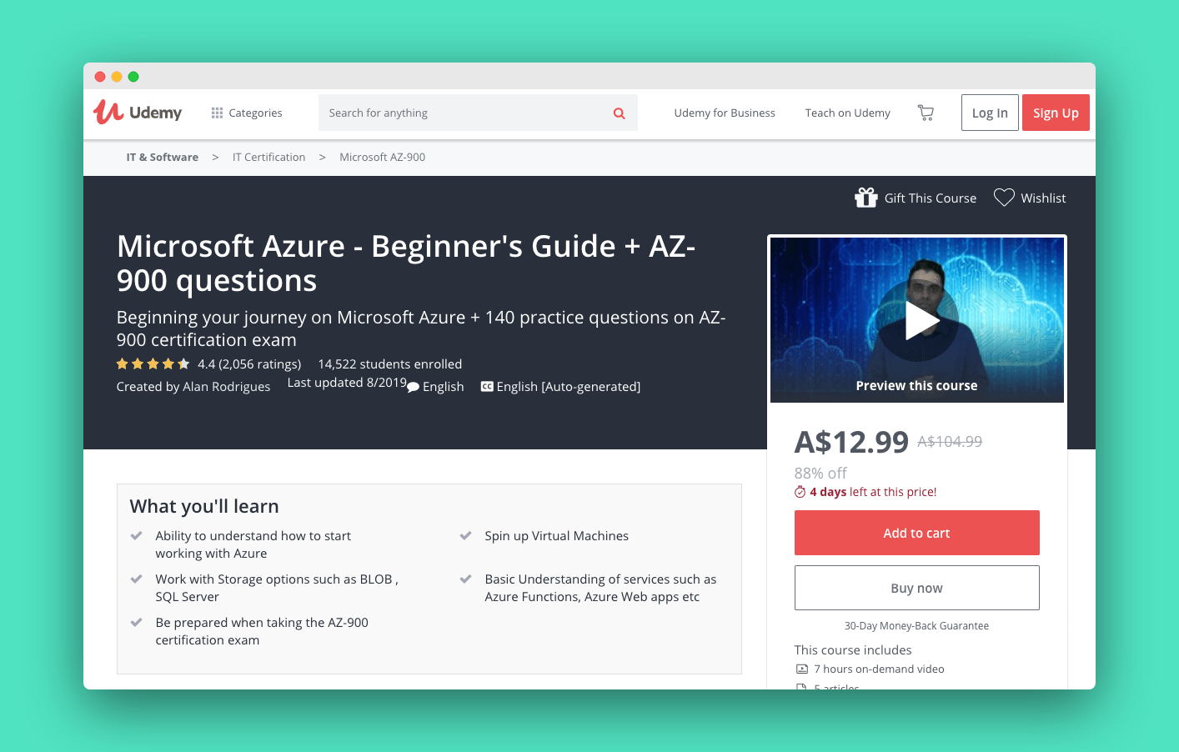Image resolution: width=1179 pixels, height=752 pixels.
Task: Click 4.4 (2,056 ratings) text
Action: pos(249,364)
